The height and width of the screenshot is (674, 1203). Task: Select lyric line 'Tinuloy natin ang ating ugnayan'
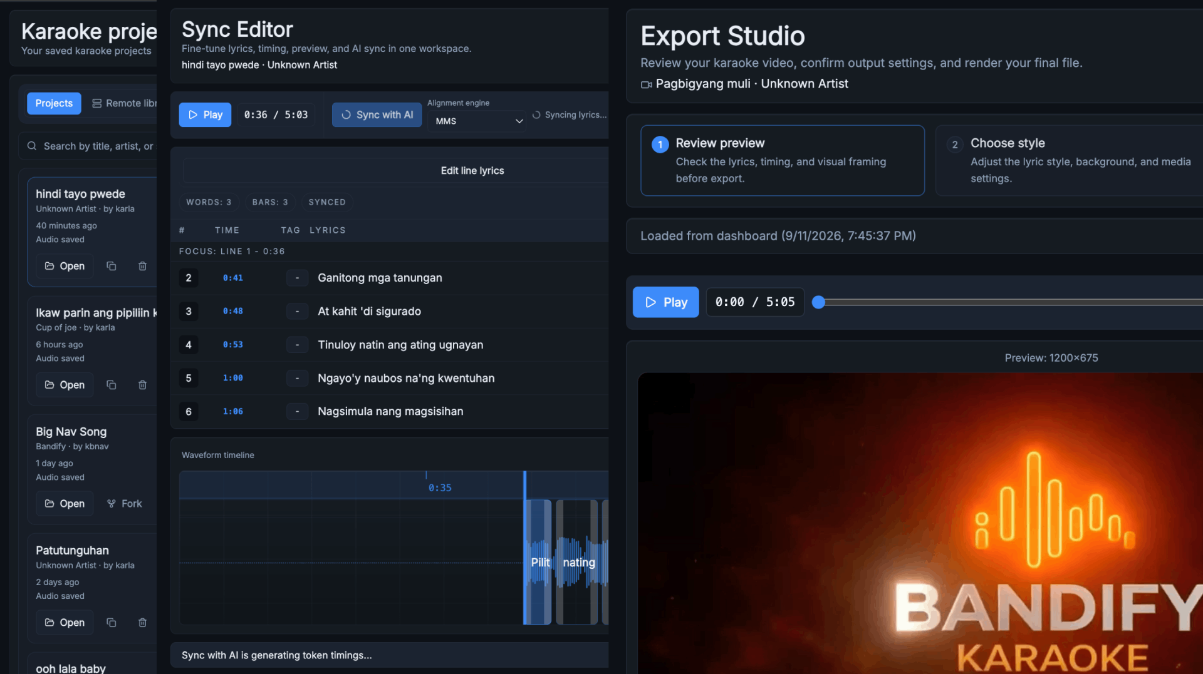click(x=400, y=345)
